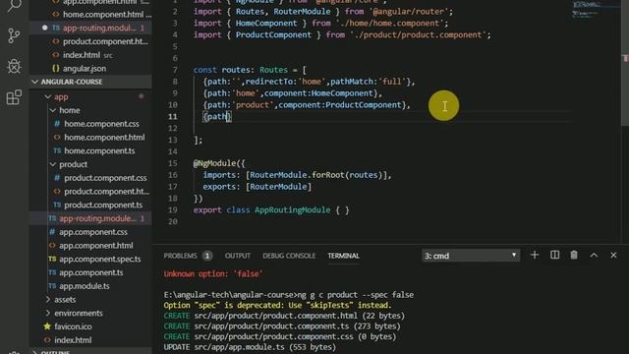629x354 pixels.
Task: Click the problems count badge '1'
Action: click(207, 256)
